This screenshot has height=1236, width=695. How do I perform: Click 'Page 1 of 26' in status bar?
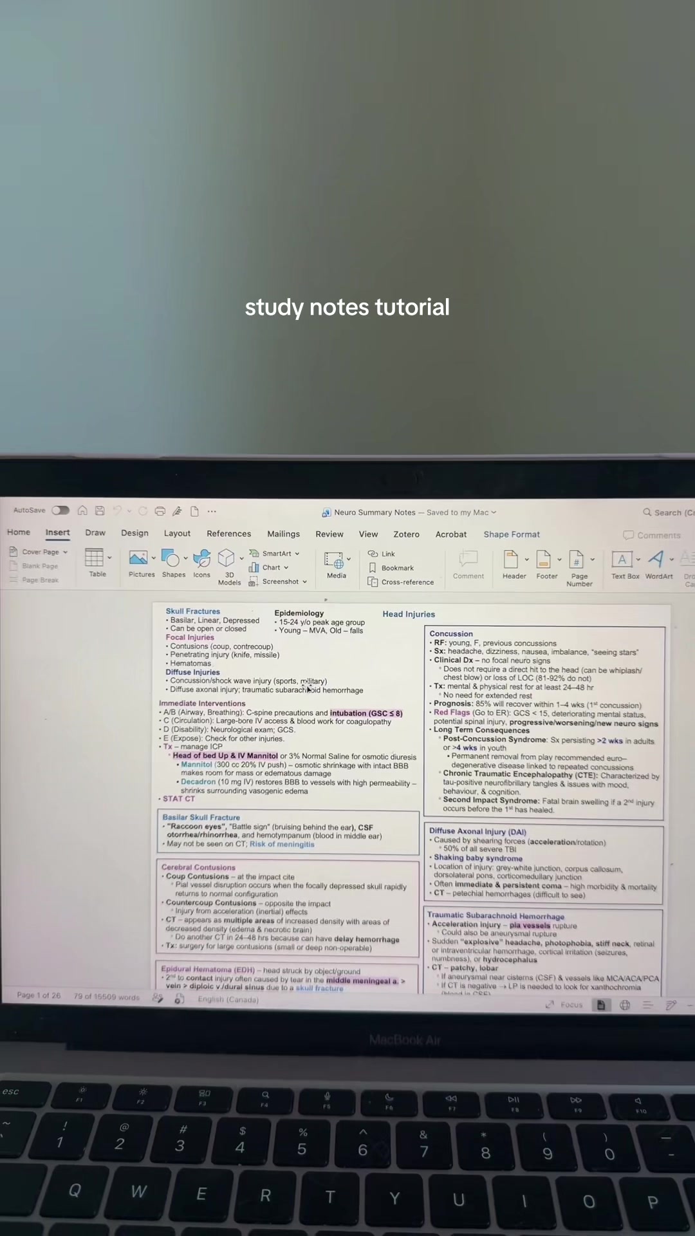pyautogui.click(x=39, y=995)
